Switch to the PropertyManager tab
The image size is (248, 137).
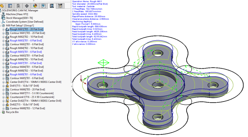pyautogui.click(x=10, y=6)
